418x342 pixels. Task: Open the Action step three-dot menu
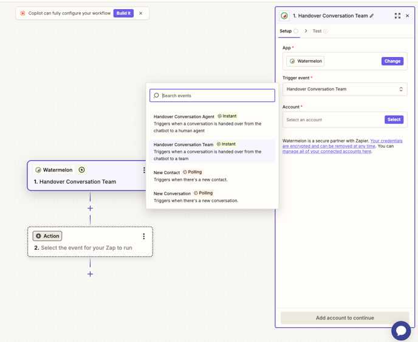(144, 236)
